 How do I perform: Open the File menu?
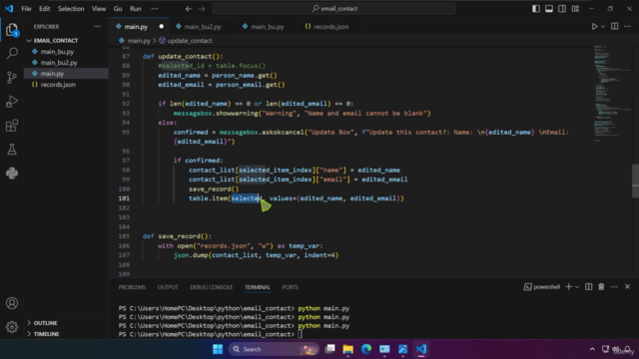(x=26, y=9)
